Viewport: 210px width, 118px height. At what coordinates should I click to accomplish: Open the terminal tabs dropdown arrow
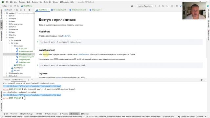click(x=32, y=80)
